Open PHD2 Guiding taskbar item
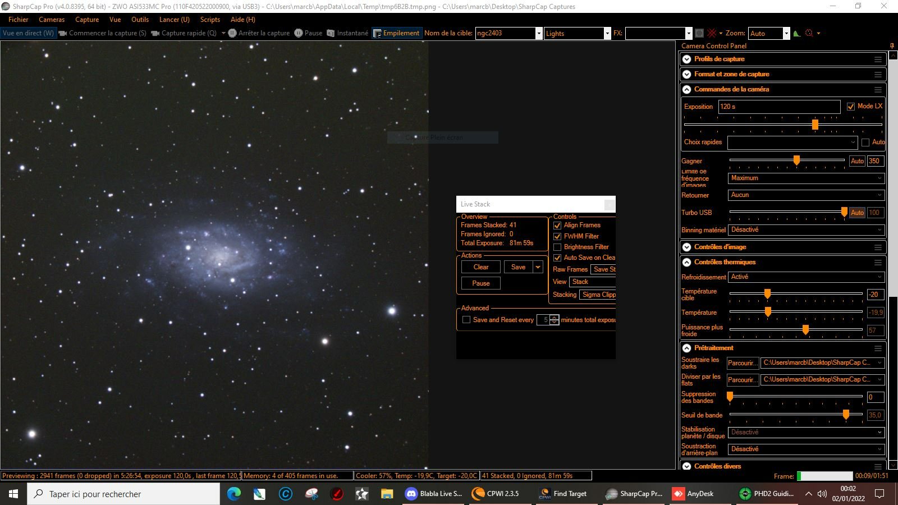The width and height of the screenshot is (898, 505). pyautogui.click(x=766, y=494)
